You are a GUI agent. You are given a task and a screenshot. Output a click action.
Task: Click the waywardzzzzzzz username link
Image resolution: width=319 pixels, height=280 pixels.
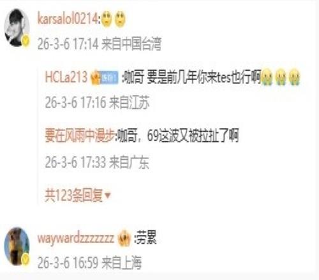[x=76, y=238]
